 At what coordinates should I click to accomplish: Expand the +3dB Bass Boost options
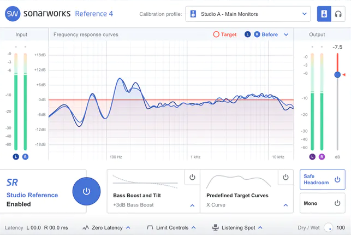coord(192,205)
